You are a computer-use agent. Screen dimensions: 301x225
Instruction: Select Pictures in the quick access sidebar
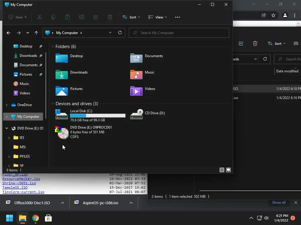(26, 74)
